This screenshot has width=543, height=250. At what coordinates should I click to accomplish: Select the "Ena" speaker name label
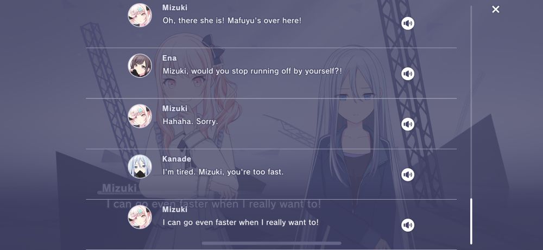click(x=169, y=58)
